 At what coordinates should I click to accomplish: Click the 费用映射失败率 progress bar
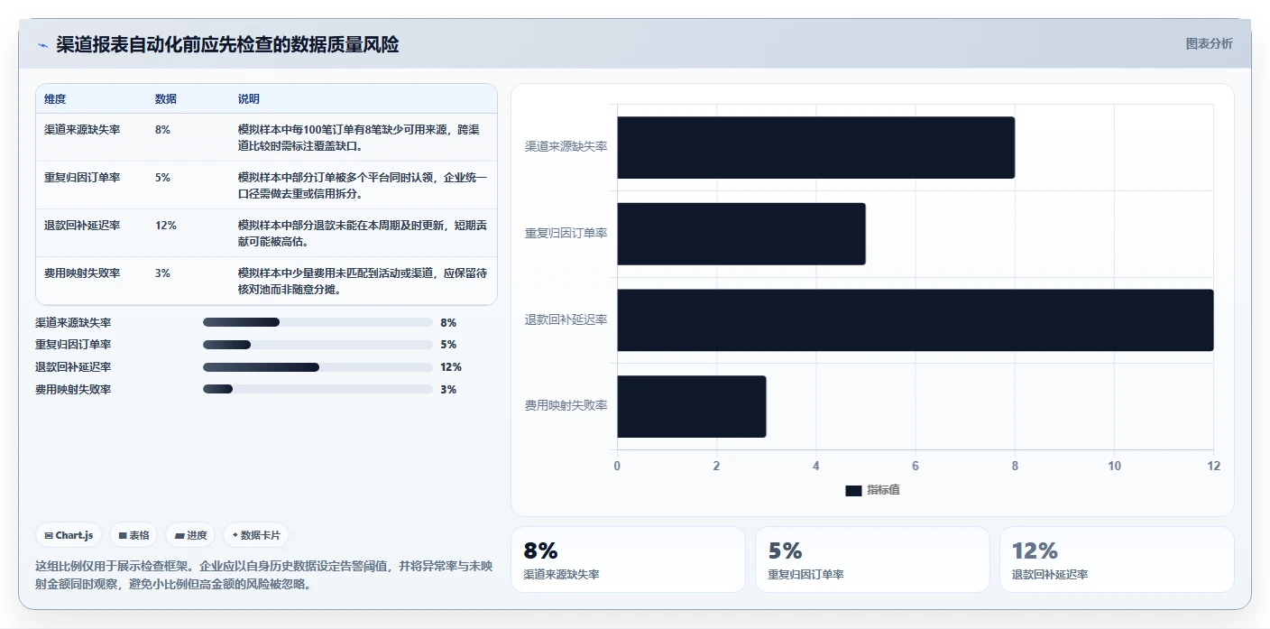click(x=317, y=389)
